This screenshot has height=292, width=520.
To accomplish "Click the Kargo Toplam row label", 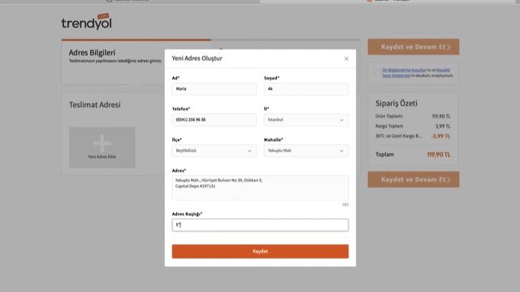I will (x=389, y=127).
